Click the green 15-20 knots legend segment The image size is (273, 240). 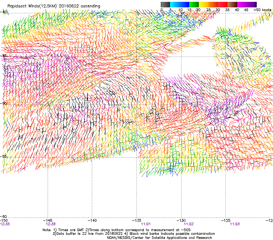click(x=194, y=4)
